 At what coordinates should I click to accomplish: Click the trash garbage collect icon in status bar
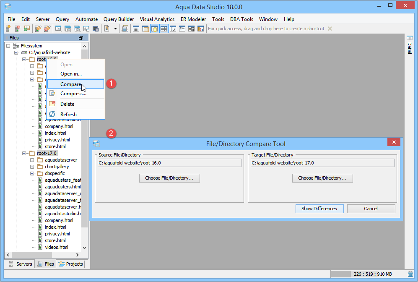pyautogui.click(x=410, y=274)
